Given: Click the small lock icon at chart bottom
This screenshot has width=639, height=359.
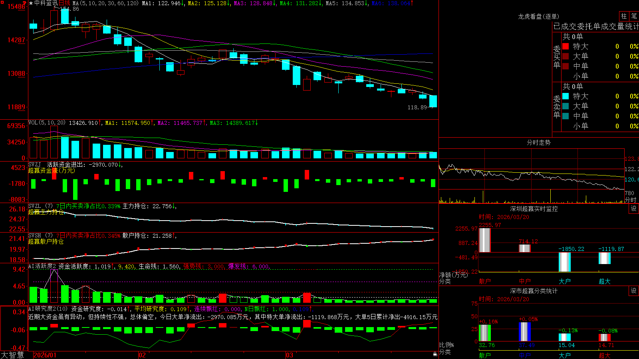Looking at the screenshot, I should click(435, 354).
